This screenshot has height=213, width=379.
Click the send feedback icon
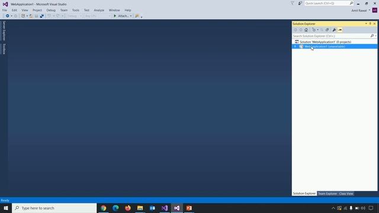(300, 3)
